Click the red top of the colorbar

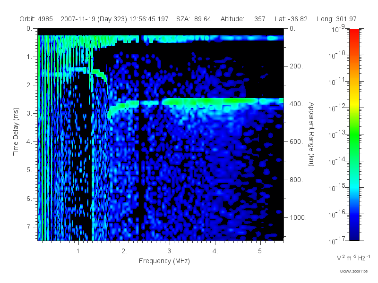click(354, 31)
